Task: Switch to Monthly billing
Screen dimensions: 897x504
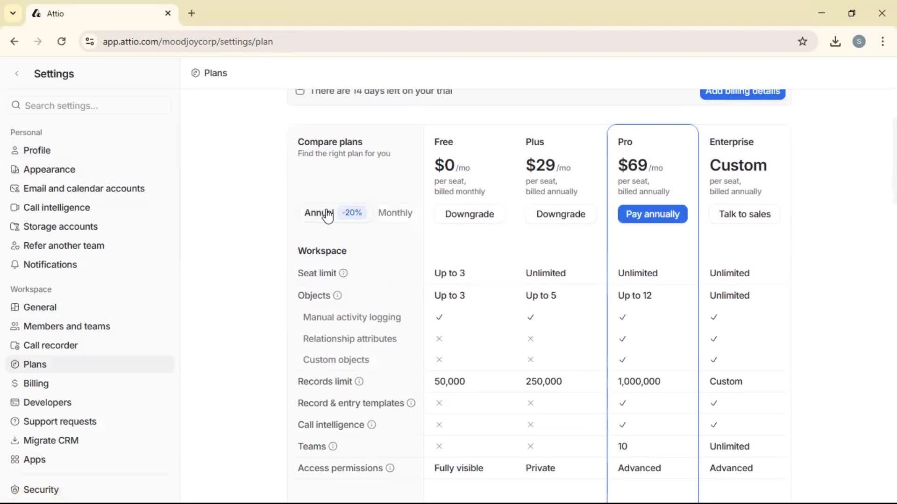Action: (x=395, y=213)
